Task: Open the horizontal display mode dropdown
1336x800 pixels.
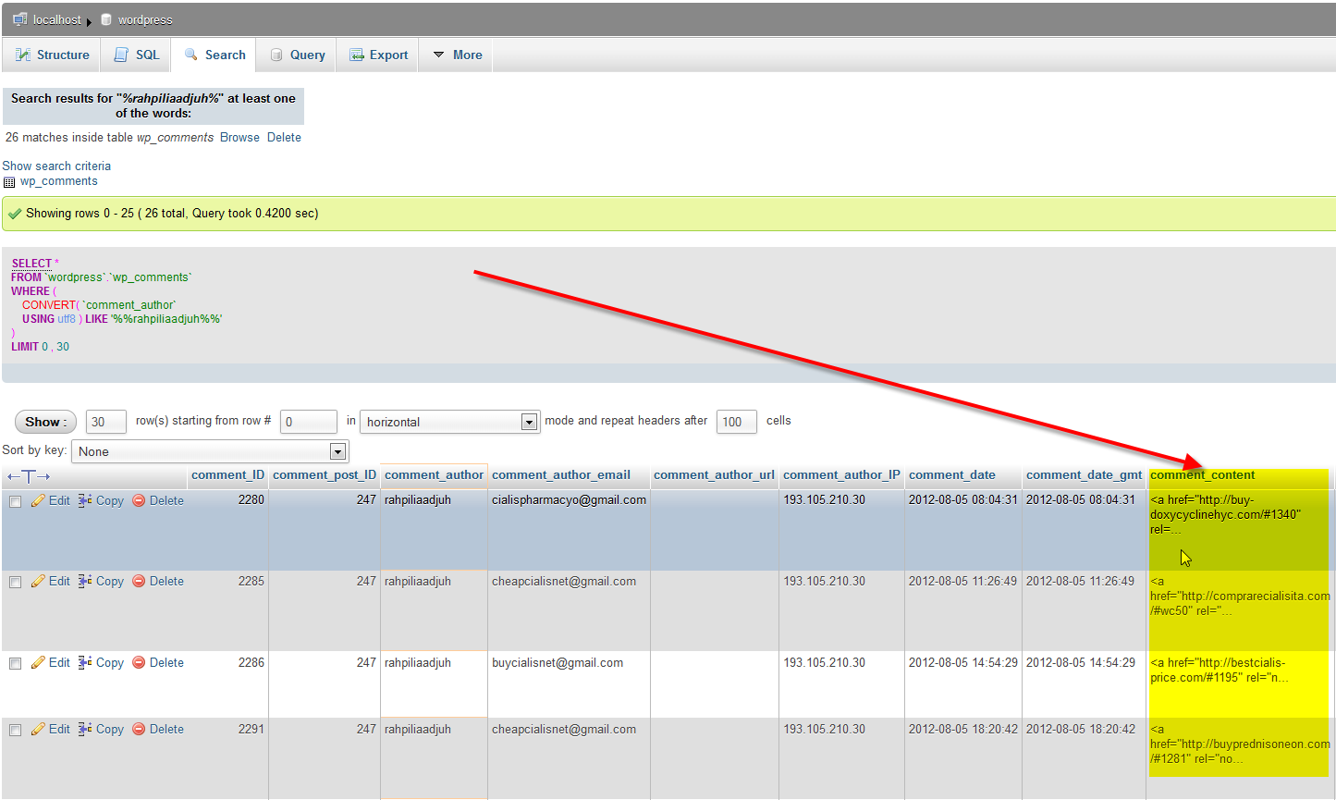Action: tap(449, 422)
